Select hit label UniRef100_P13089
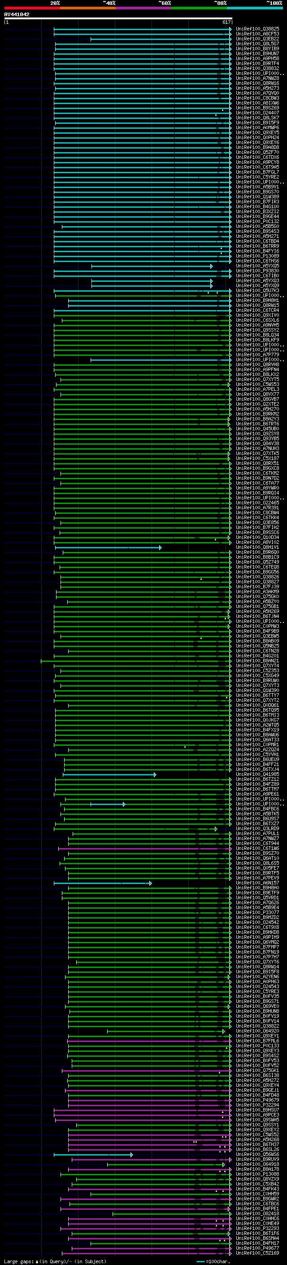The width and height of the screenshot is (287, 1265). [257, 256]
